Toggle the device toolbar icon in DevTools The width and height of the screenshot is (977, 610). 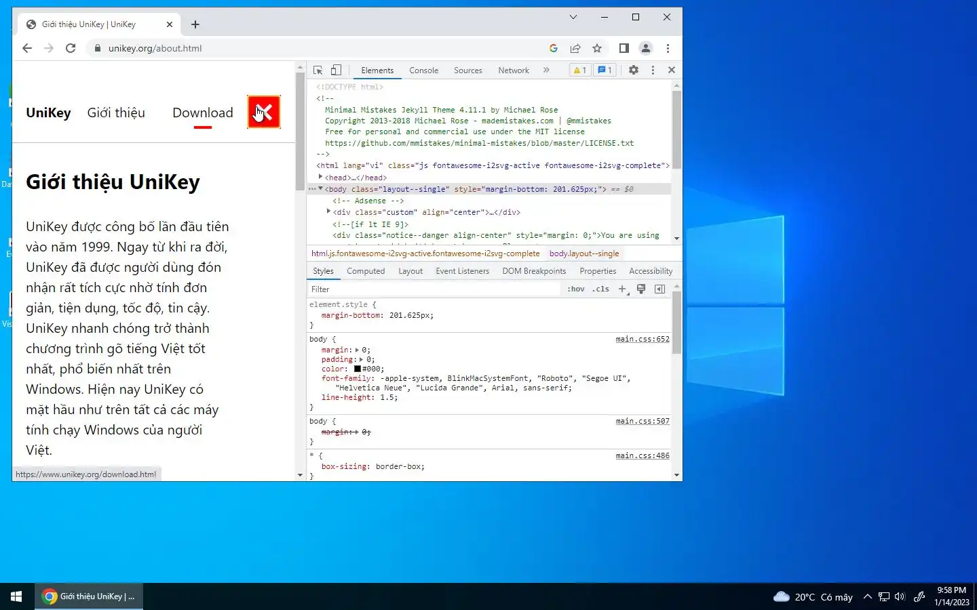click(x=336, y=70)
